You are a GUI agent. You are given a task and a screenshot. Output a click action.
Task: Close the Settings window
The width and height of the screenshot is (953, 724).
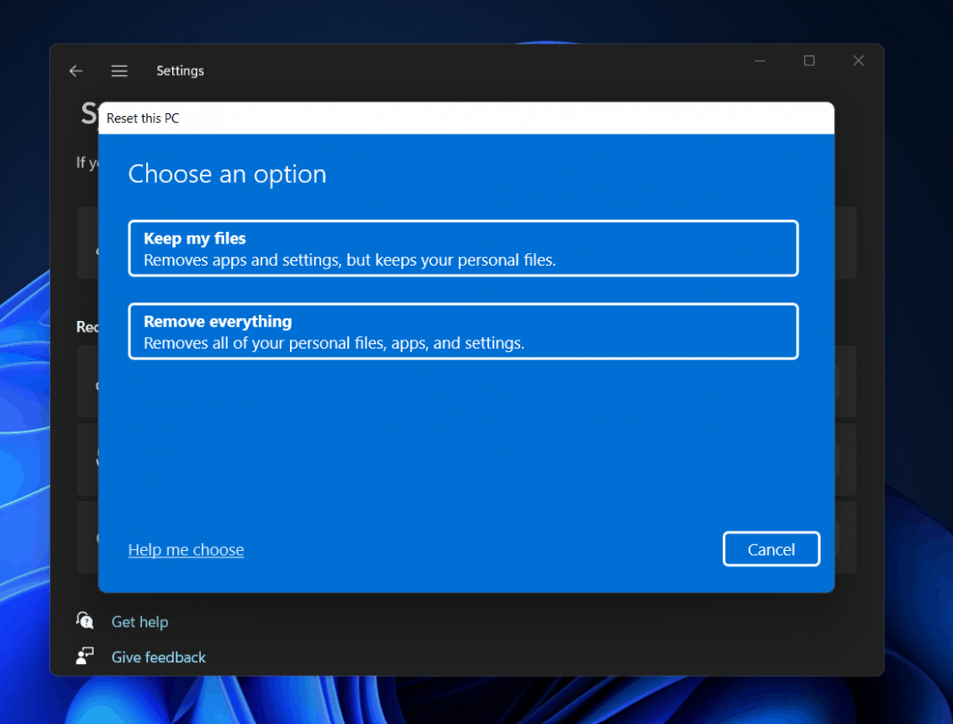coord(858,61)
